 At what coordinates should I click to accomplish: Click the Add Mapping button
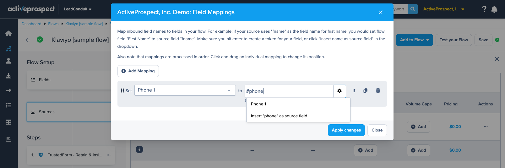click(x=138, y=71)
